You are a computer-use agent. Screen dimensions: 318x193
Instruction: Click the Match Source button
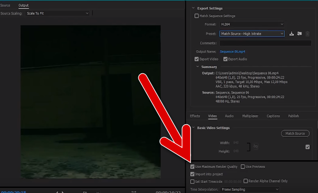point(295,133)
